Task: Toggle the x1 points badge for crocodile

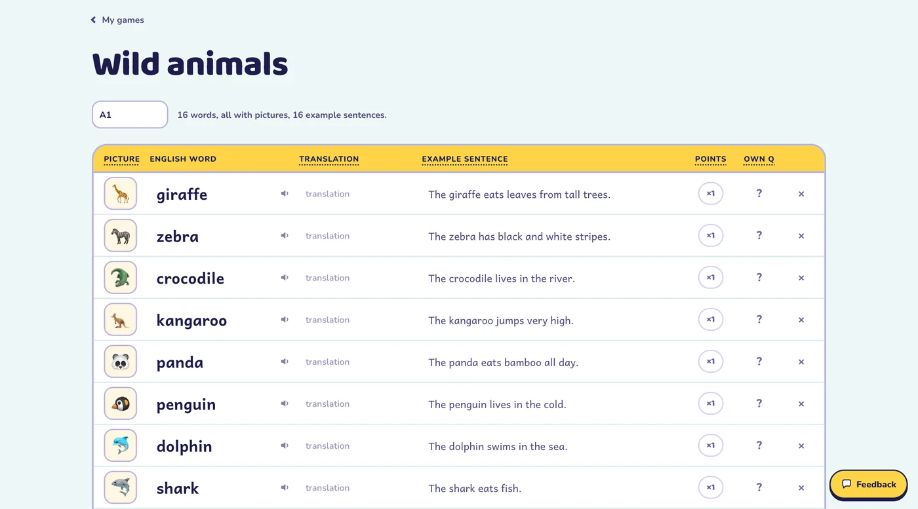Action: (x=711, y=278)
